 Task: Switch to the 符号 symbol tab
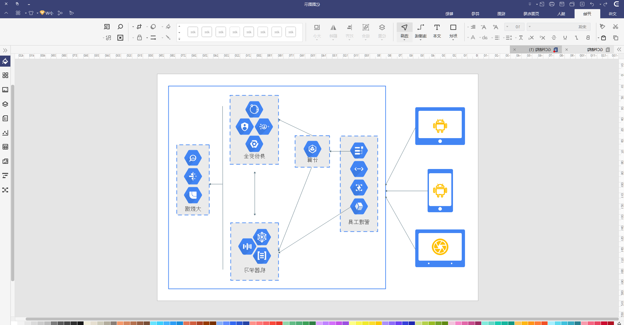(x=475, y=14)
